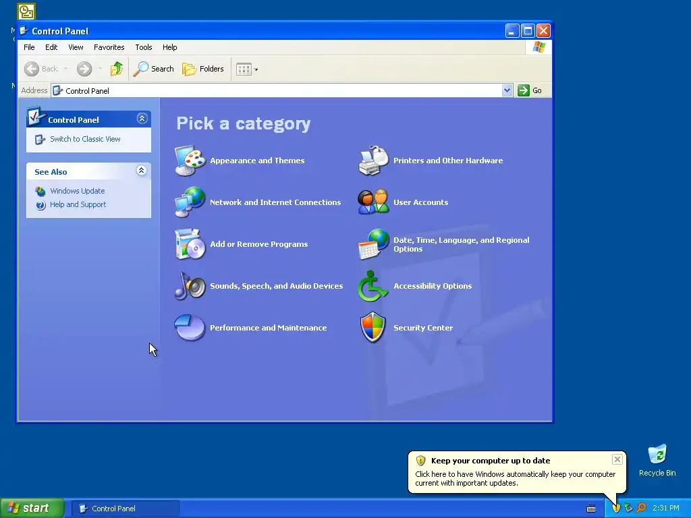Toggle the Folders pane button
This screenshot has height=518, width=691.
tap(203, 69)
